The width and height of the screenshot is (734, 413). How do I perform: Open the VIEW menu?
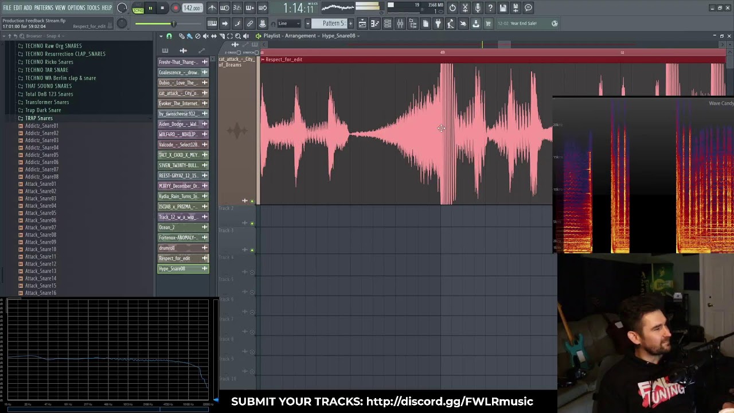point(60,7)
